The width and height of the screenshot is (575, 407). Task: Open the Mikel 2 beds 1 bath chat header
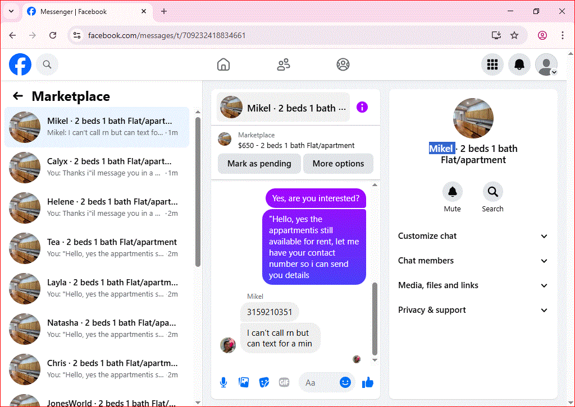(x=283, y=108)
